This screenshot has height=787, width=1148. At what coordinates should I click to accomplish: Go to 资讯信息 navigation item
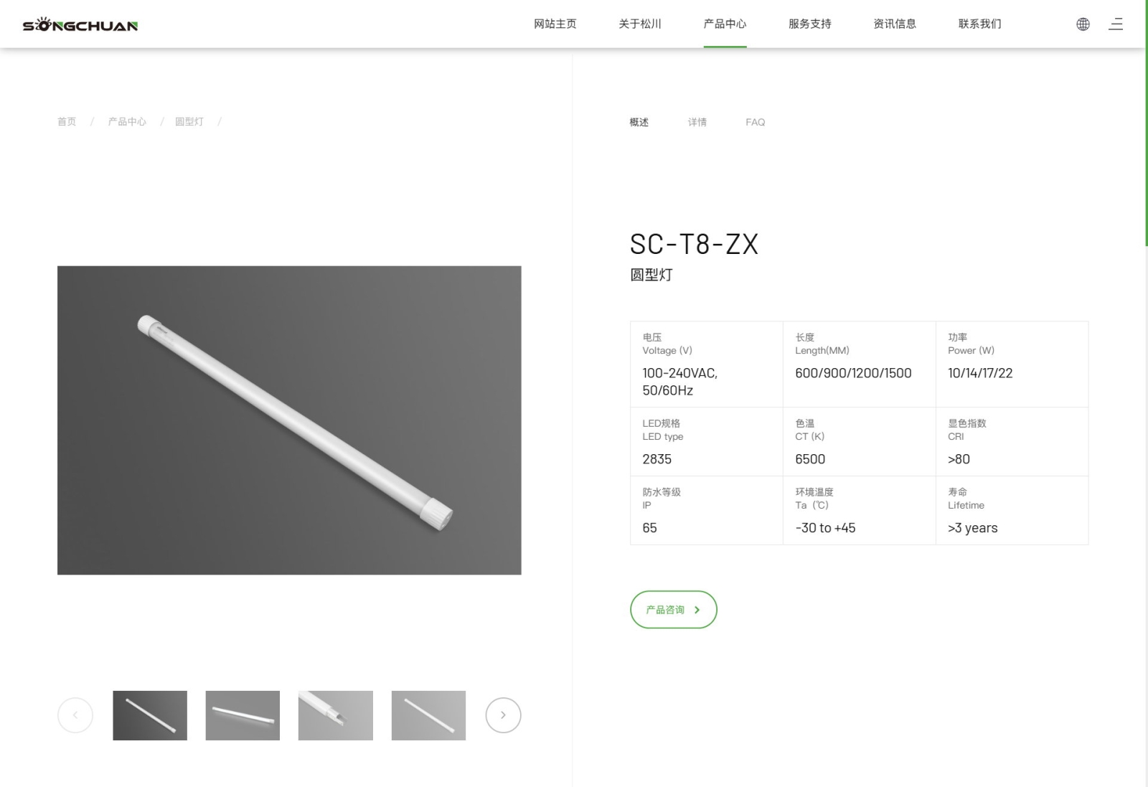(x=895, y=24)
